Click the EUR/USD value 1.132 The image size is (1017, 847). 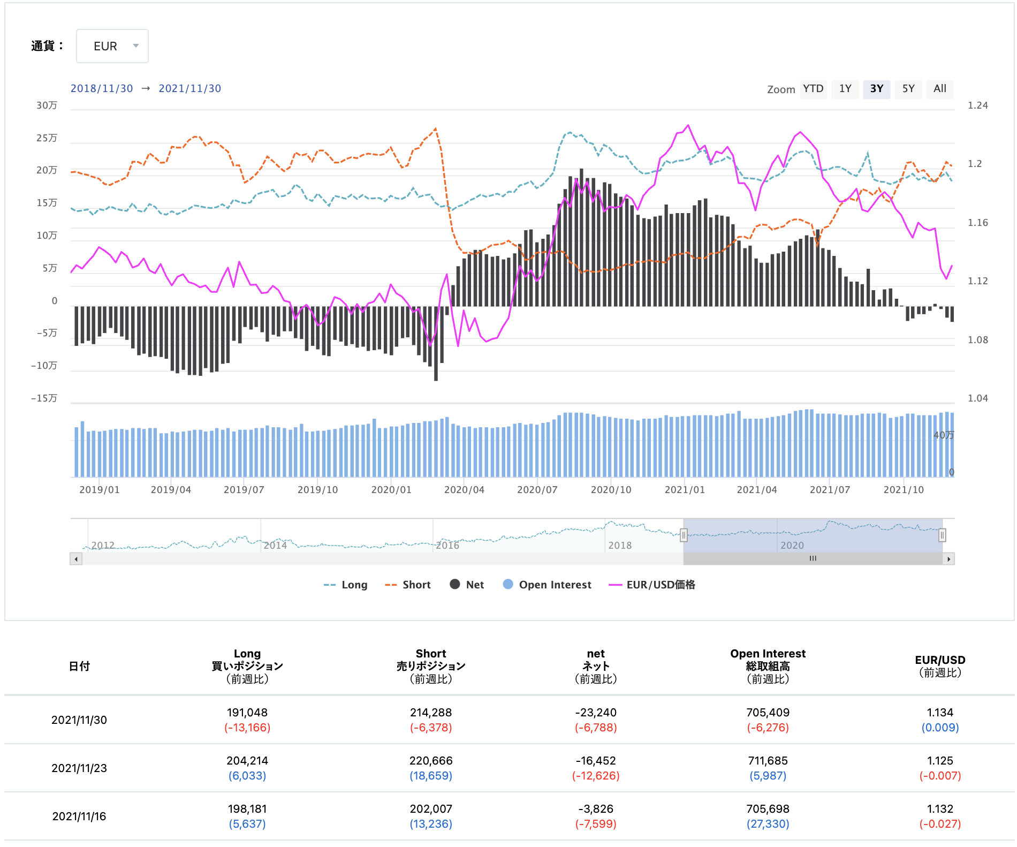click(940, 809)
